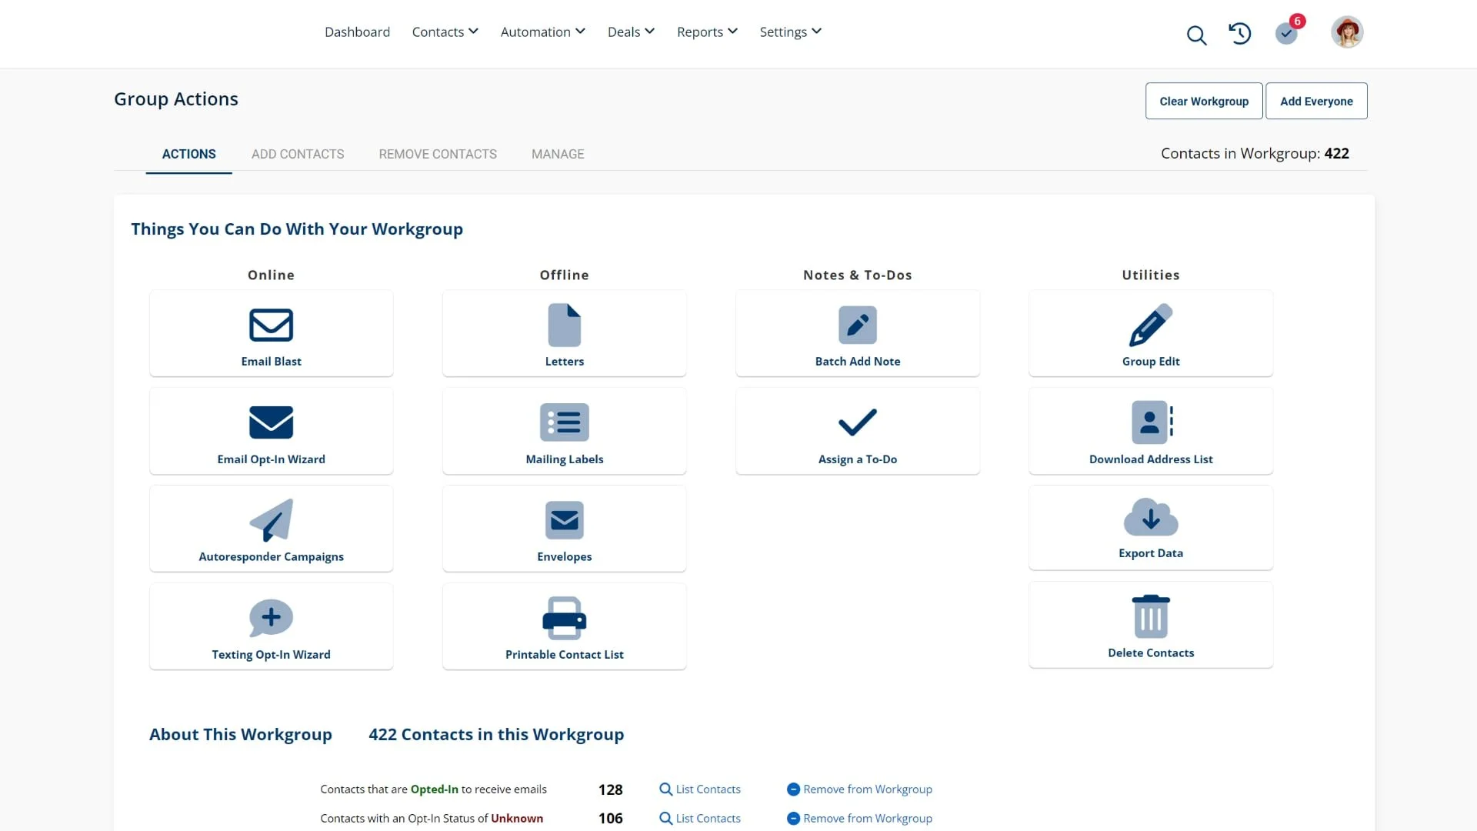Click the Printable Contact List printer icon
This screenshot has height=831, width=1477.
point(564,618)
